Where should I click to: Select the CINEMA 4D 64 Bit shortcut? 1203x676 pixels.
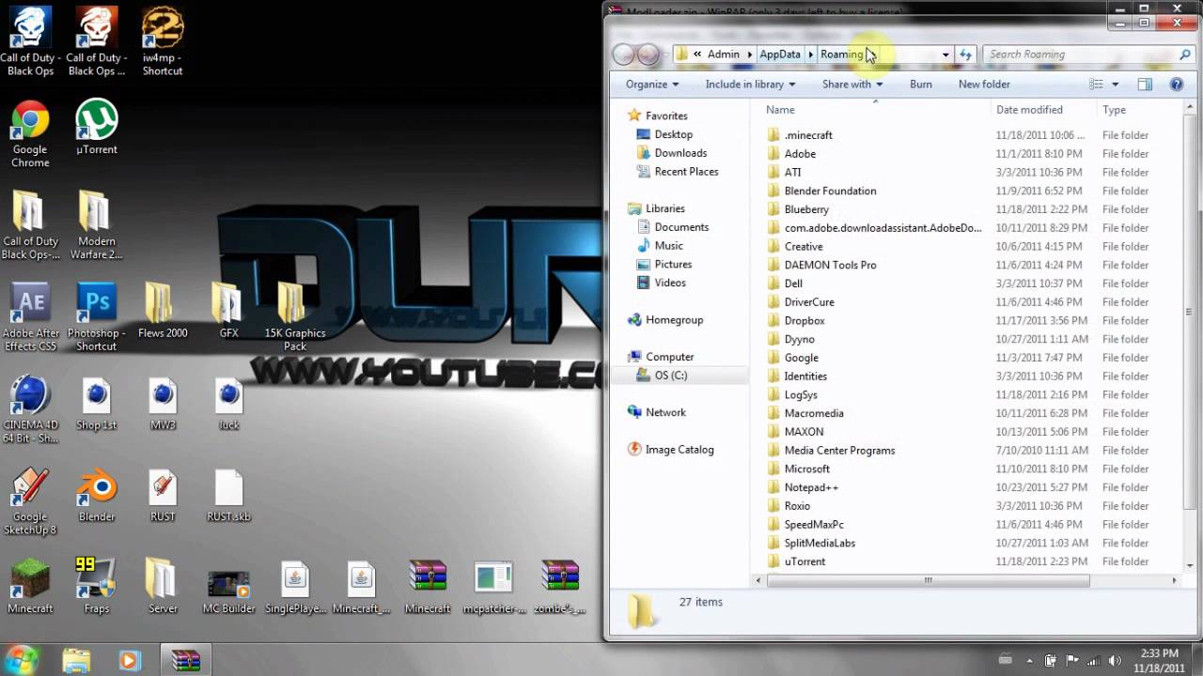click(30, 409)
